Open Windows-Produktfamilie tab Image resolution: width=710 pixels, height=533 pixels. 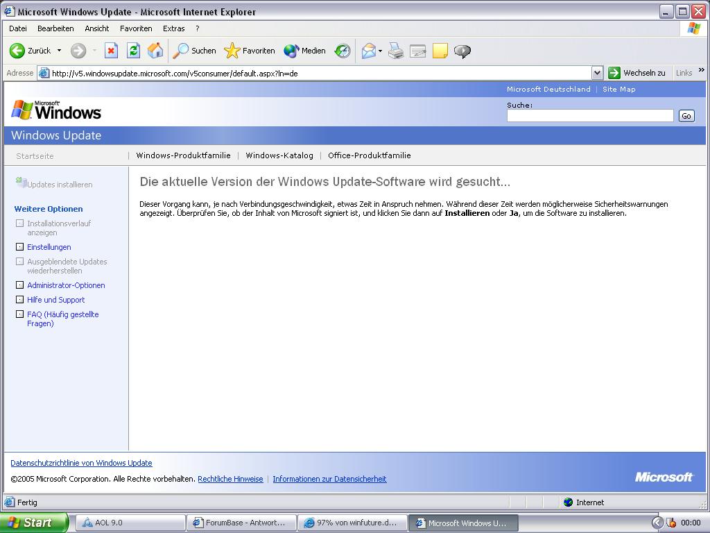(183, 155)
